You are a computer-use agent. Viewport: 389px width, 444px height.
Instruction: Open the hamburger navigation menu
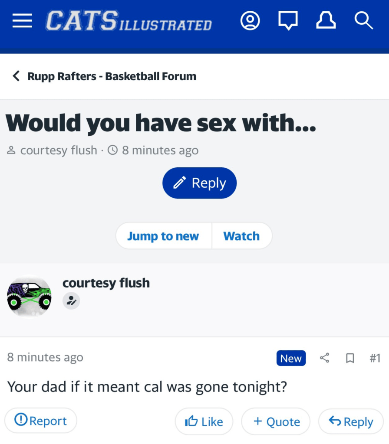coord(22,20)
